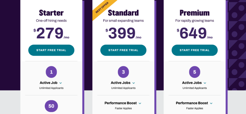Click the purple circle showing 3 active jobs

(x=123, y=72)
